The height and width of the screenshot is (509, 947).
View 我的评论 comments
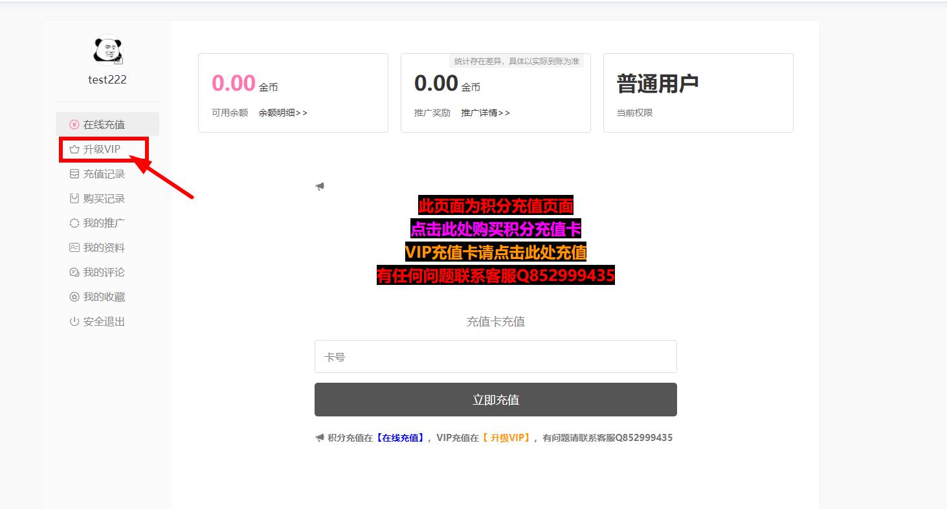point(107,272)
